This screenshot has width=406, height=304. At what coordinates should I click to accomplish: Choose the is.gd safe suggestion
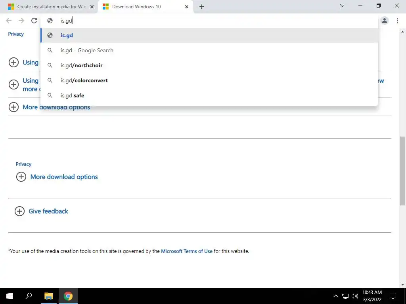[209, 95]
